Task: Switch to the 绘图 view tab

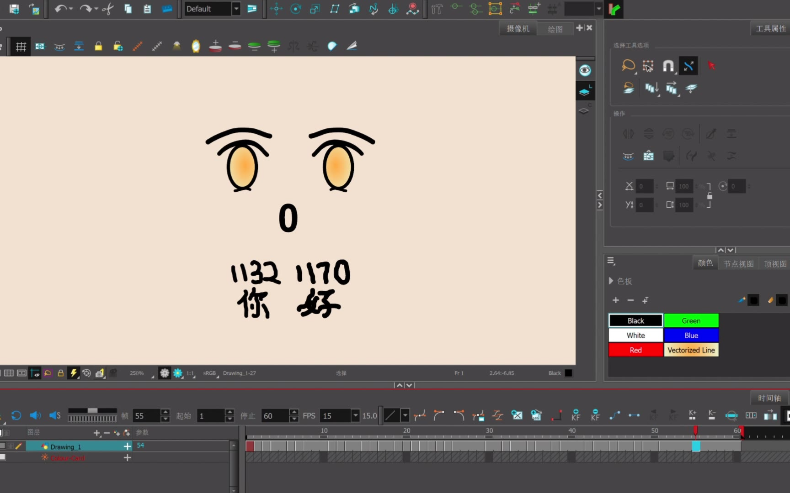Action: [x=555, y=29]
